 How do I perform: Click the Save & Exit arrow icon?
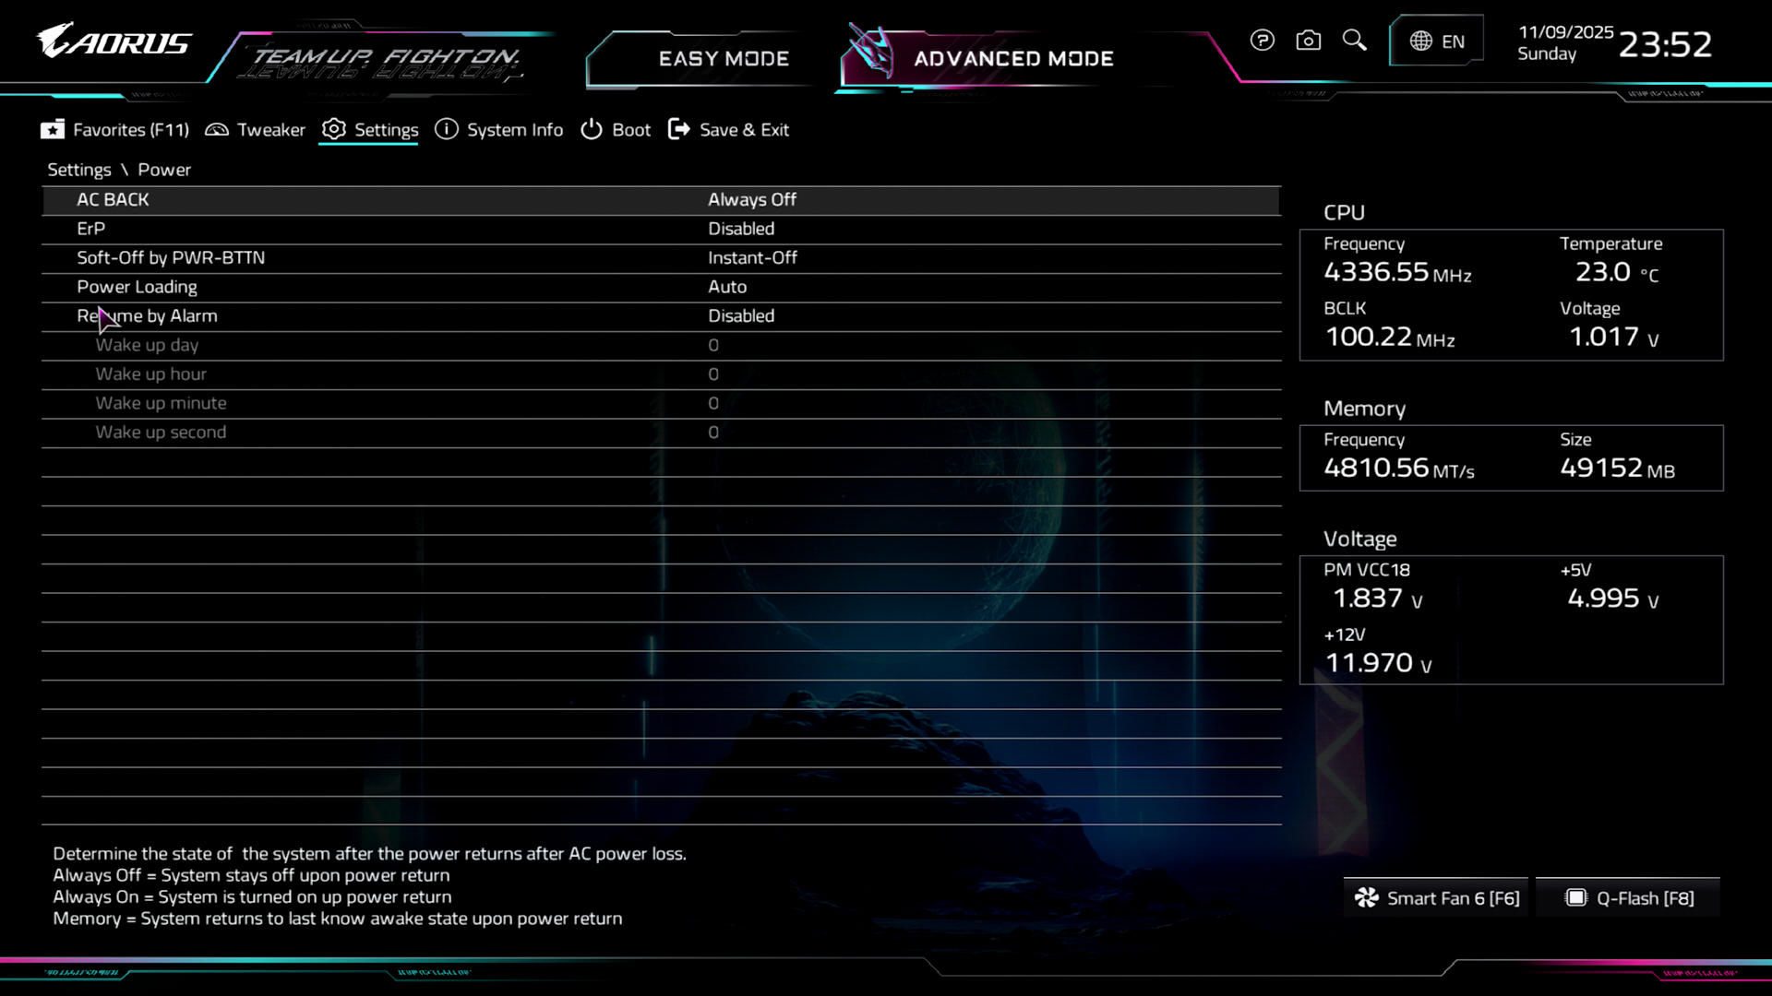click(x=678, y=130)
